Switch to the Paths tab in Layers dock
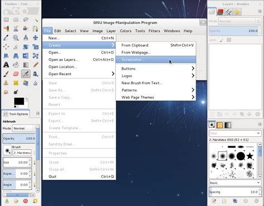 tap(228, 12)
